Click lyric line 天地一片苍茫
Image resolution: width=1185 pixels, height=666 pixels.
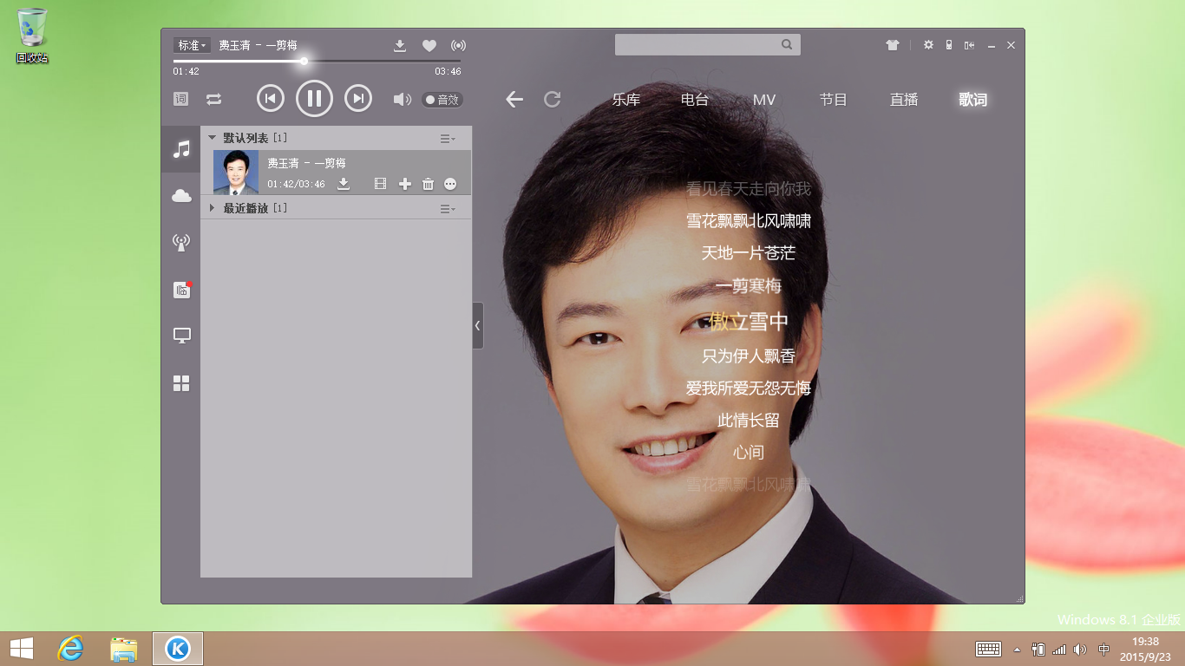[x=749, y=253]
